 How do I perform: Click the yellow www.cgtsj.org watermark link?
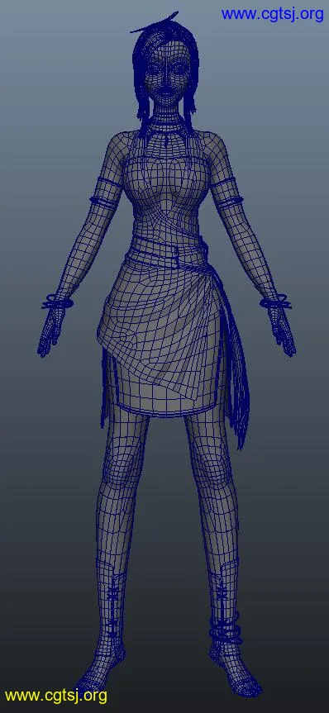point(56,696)
